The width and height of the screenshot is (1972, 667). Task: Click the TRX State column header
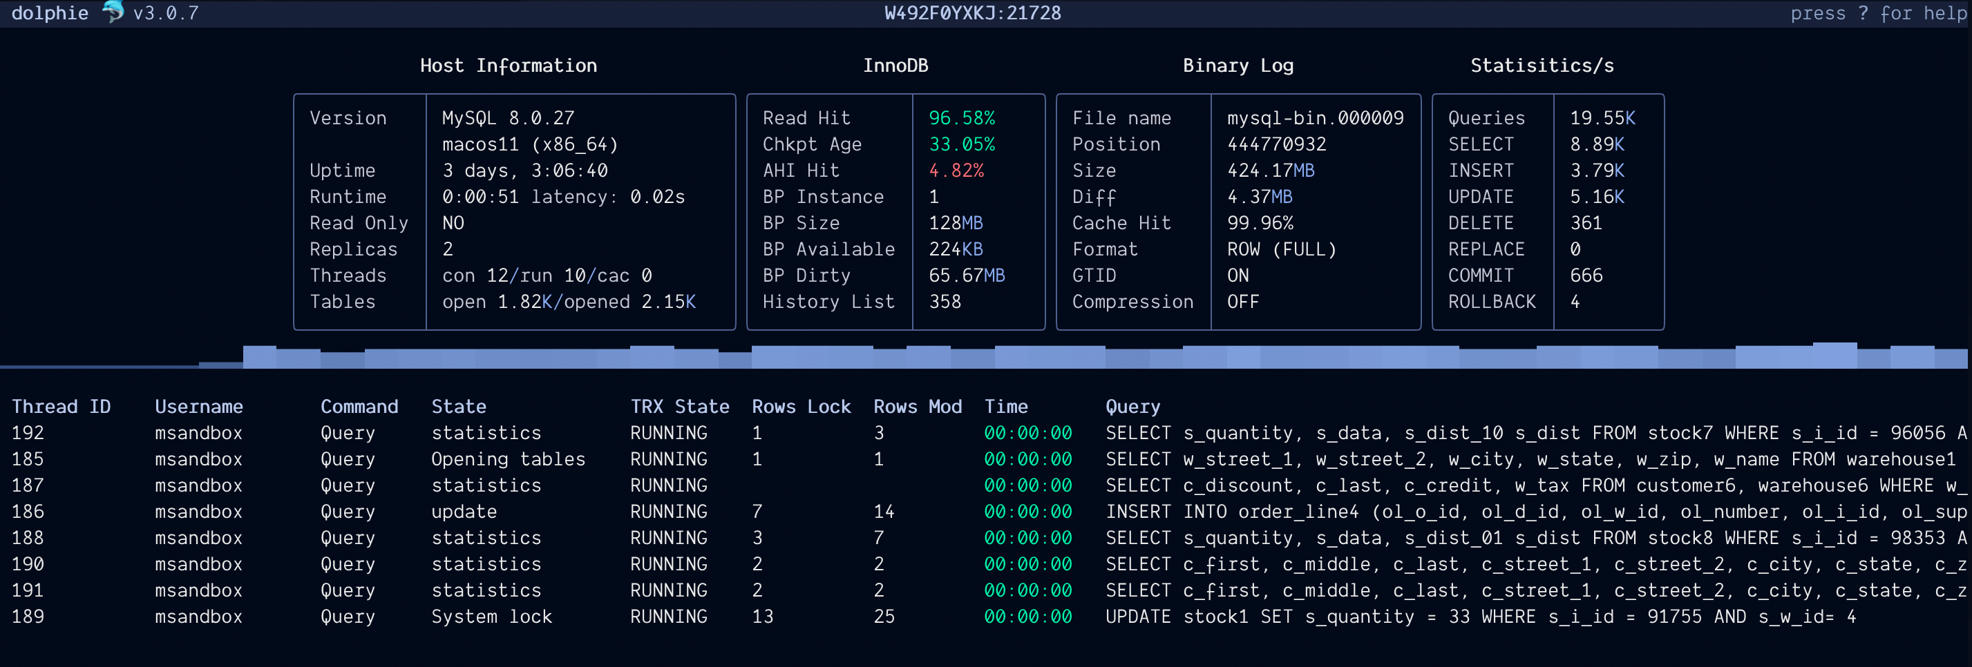click(x=680, y=406)
